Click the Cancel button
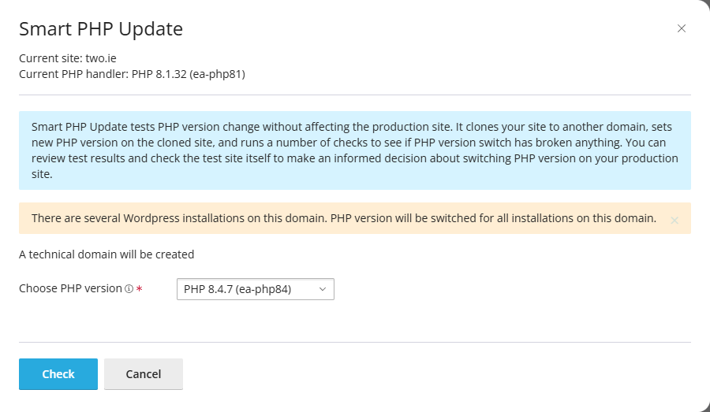This screenshot has height=412, width=710. [144, 374]
